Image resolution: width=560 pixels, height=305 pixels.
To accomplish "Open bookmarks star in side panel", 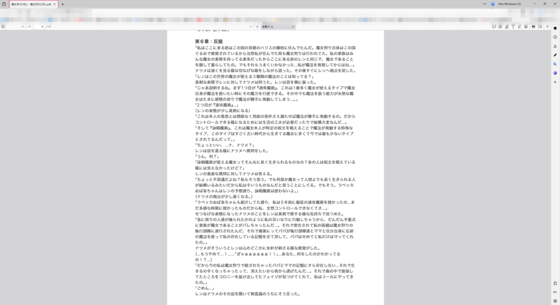I will [x=555, y=28].
